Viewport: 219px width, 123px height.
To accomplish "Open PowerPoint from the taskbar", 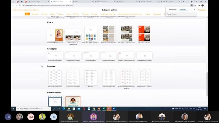I will [99, 109].
